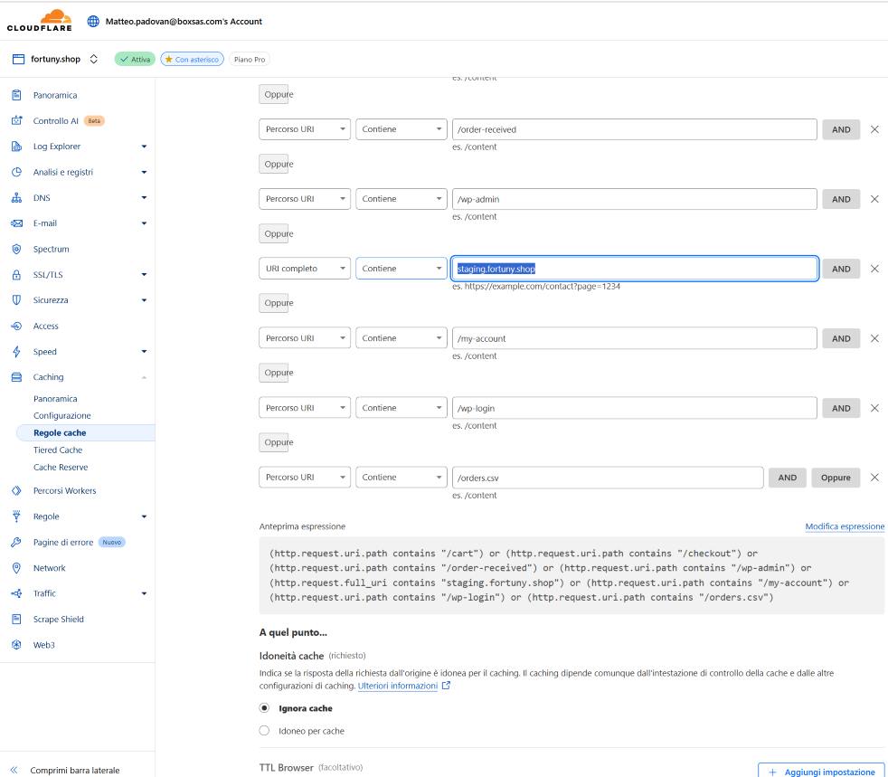Expand the Log Explorer sidebar section
This screenshot has height=777, width=888.
[x=144, y=146]
